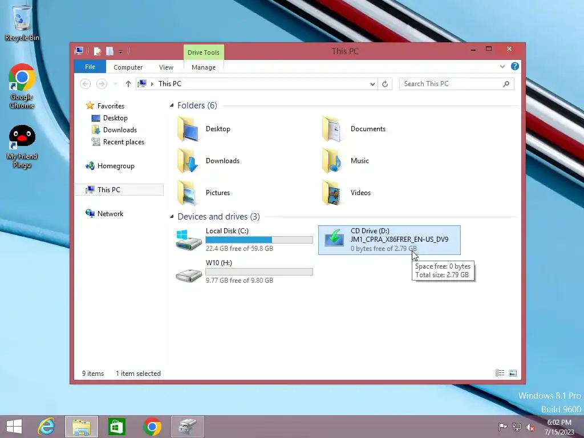
Task: Click the Local Disk (C:) usage bar
Action: point(259,240)
